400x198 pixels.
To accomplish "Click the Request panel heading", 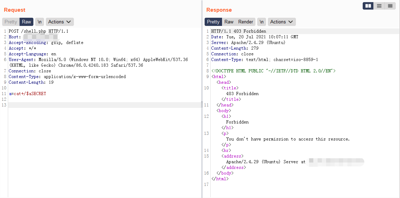I will pos(15,10).
